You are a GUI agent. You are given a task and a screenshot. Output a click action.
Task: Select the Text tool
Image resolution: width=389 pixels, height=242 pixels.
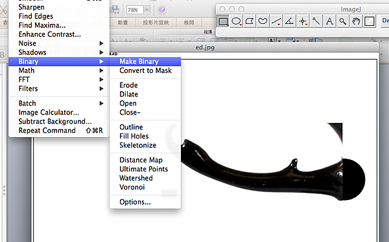pyautogui.click(x=329, y=21)
